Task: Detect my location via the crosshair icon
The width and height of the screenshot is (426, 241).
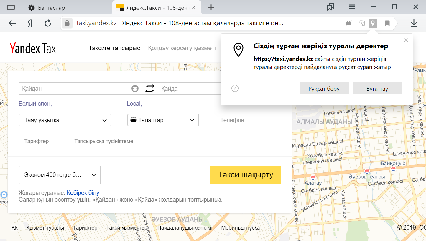Action: tap(135, 89)
